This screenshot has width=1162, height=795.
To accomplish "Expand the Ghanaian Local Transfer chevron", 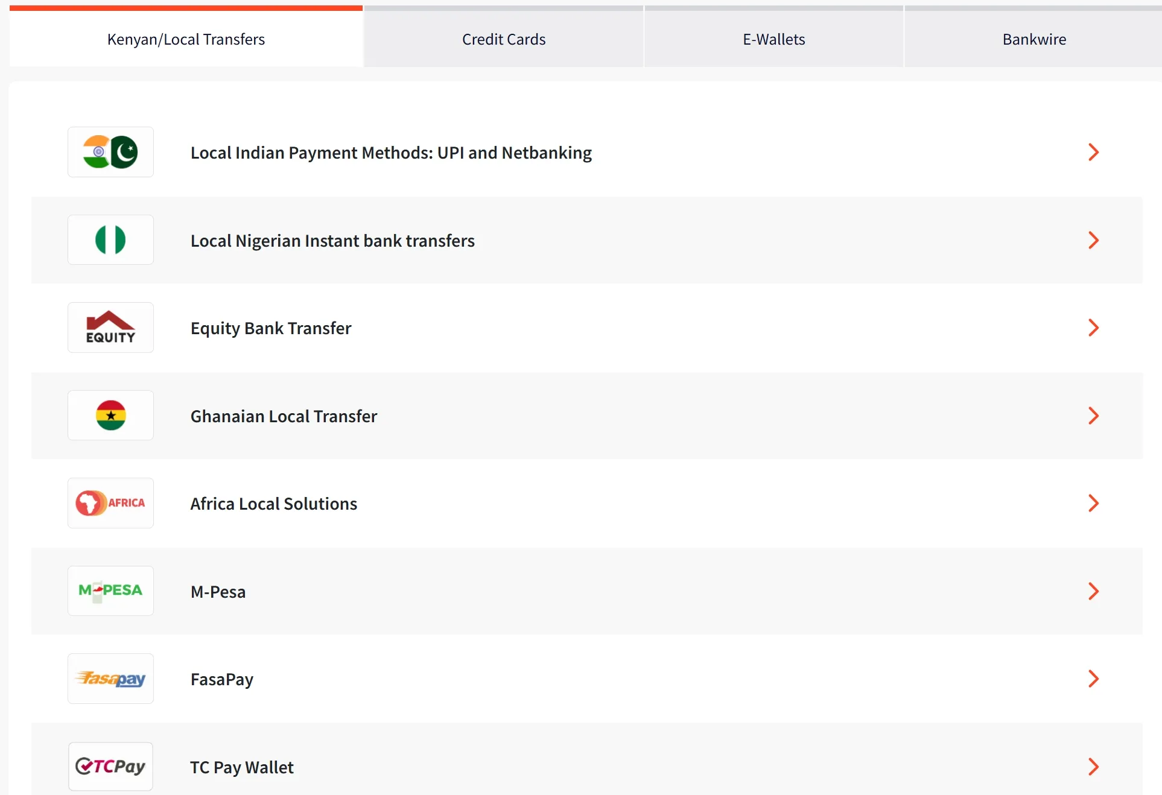I will coord(1093,416).
